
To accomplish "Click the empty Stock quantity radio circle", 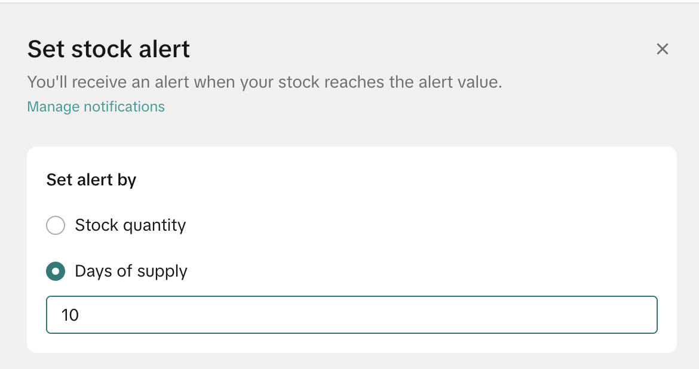I will click(56, 225).
